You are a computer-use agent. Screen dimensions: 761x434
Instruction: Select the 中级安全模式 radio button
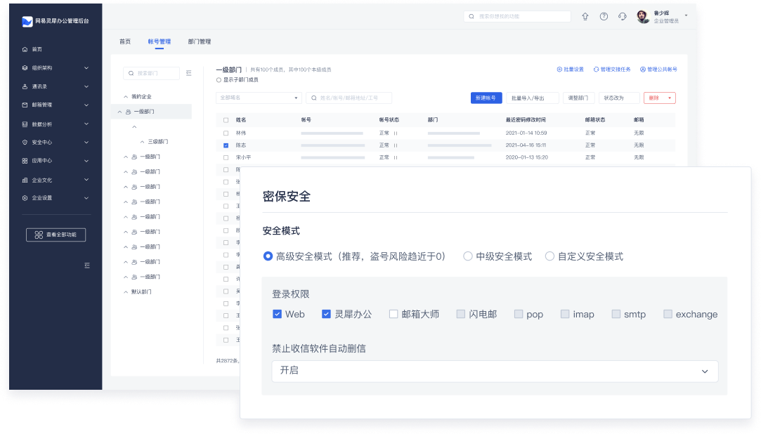(467, 256)
